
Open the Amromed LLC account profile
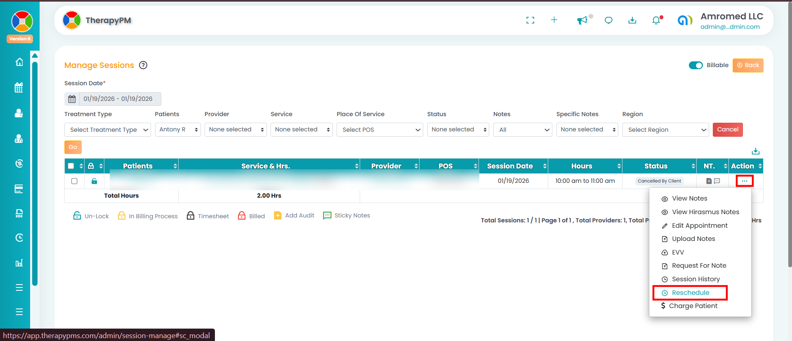pyautogui.click(x=720, y=21)
